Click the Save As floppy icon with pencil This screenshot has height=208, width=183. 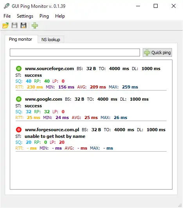[23, 25]
